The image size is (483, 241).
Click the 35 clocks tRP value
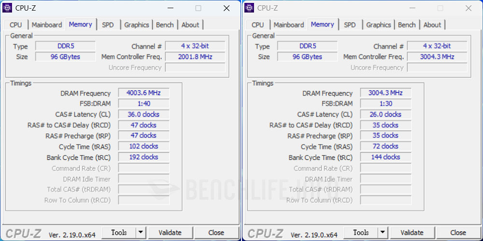click(x=385, y=136)
